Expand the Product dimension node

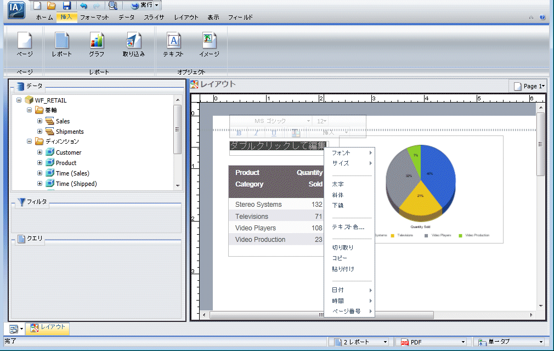39,163
